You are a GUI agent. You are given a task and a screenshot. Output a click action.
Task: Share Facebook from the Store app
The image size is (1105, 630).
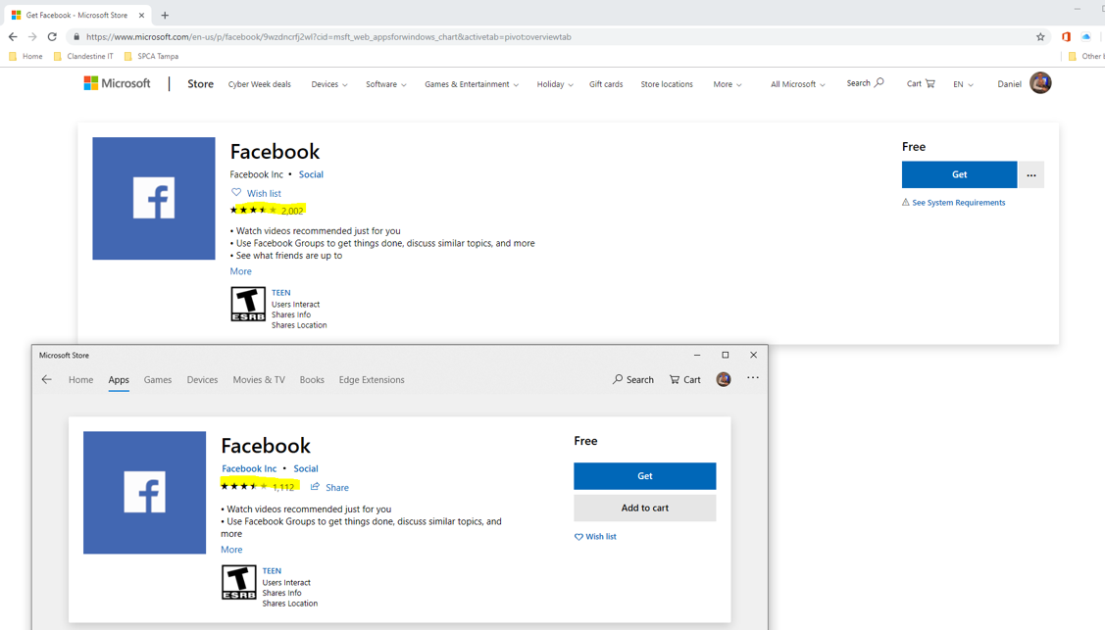(329, 487)
